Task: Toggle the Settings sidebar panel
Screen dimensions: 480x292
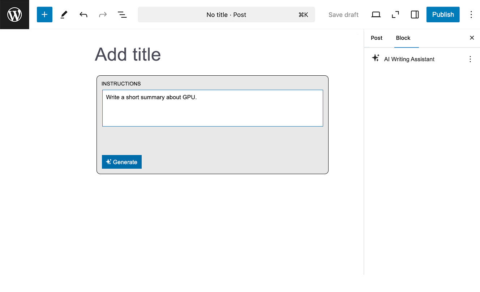Action: point(415,14)
